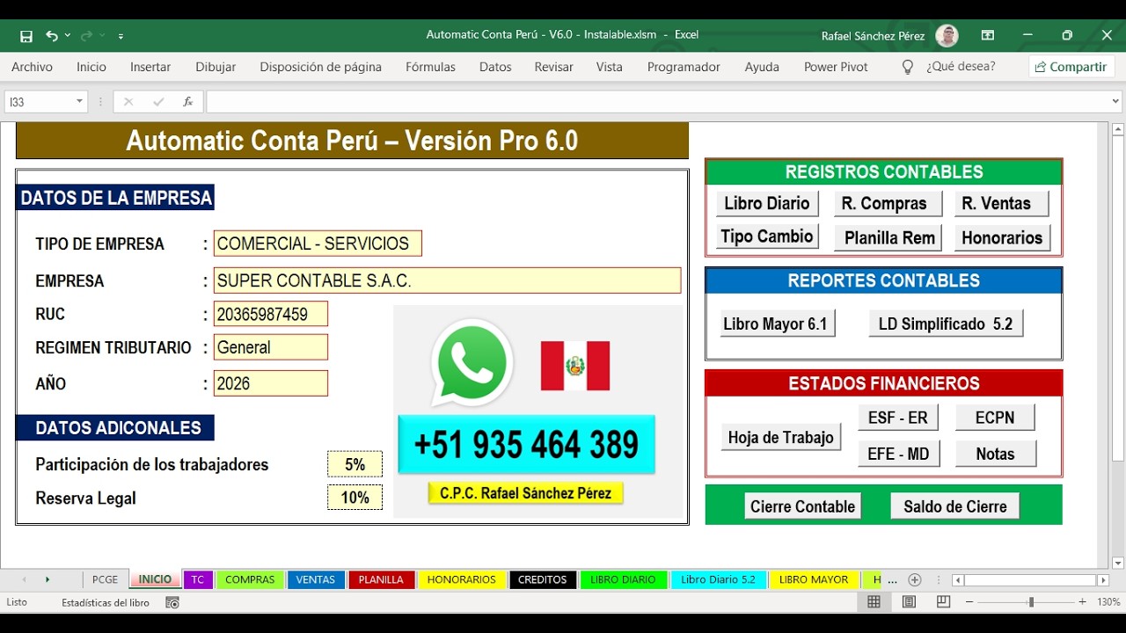Select the RUC number cell
The height and width of the screenshot is (633, 1126).
[x=271, y=314]
